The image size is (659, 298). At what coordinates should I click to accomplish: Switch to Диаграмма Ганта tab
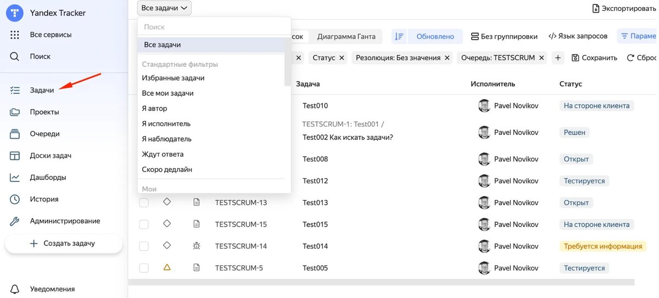click(346, 37)
